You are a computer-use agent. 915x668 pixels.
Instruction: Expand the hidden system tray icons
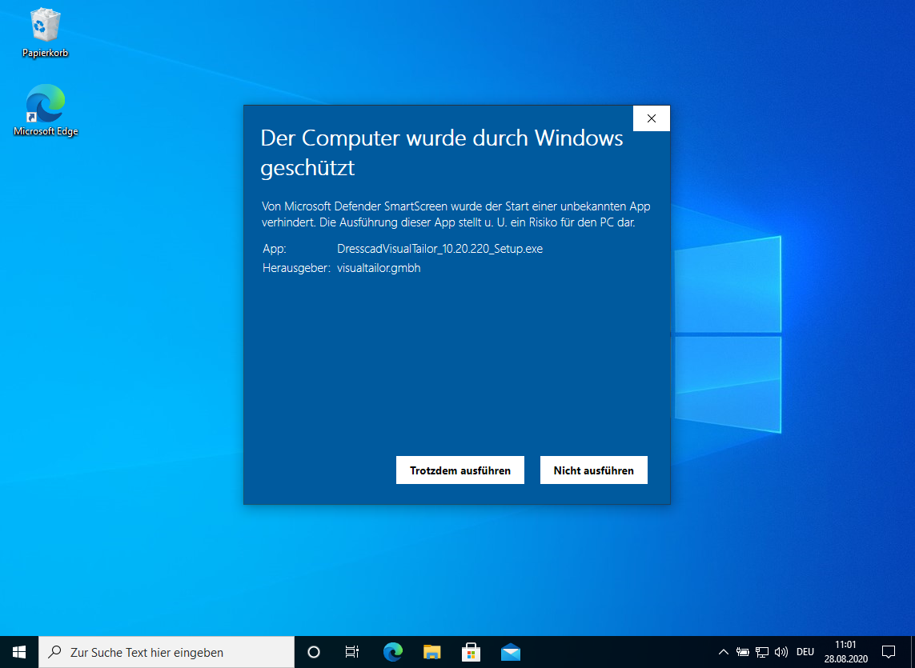(723, 652)
